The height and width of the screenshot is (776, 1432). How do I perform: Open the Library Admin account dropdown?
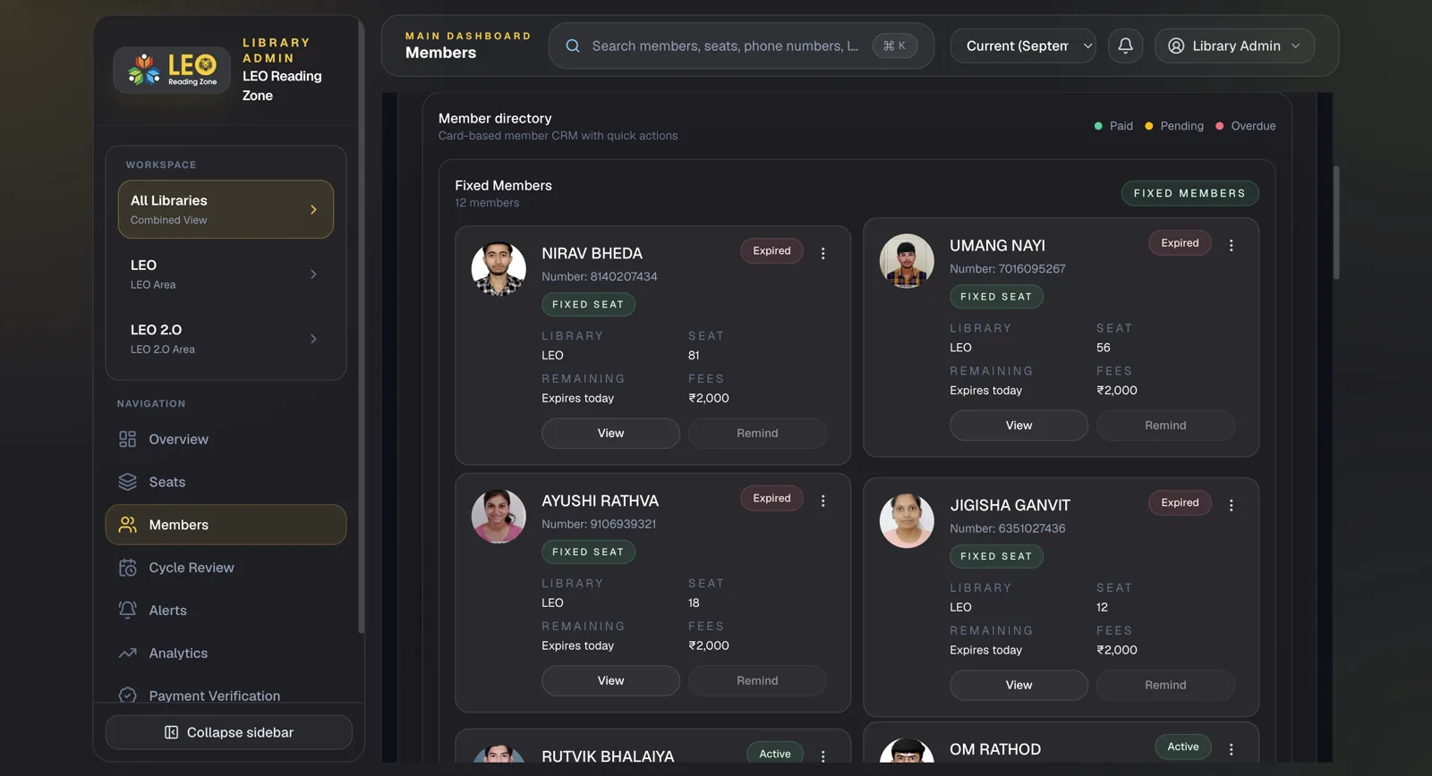point(1234,46)
